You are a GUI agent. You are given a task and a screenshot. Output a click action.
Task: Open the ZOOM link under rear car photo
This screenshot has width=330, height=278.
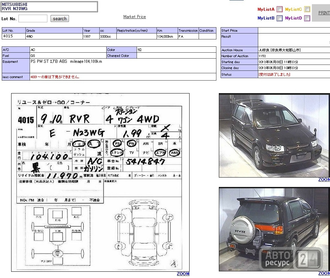(324, 273)
